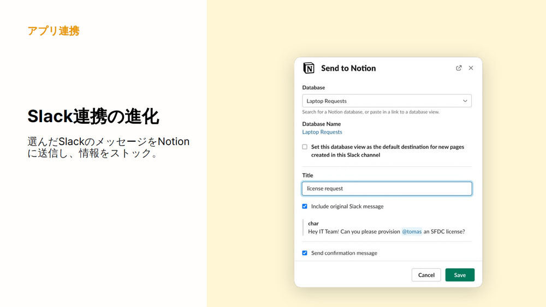Image resolution: width=546 pixels, height=307 pixels.
Task: Click the Notion logo icon in dialog header
Action: coord(308,68)
